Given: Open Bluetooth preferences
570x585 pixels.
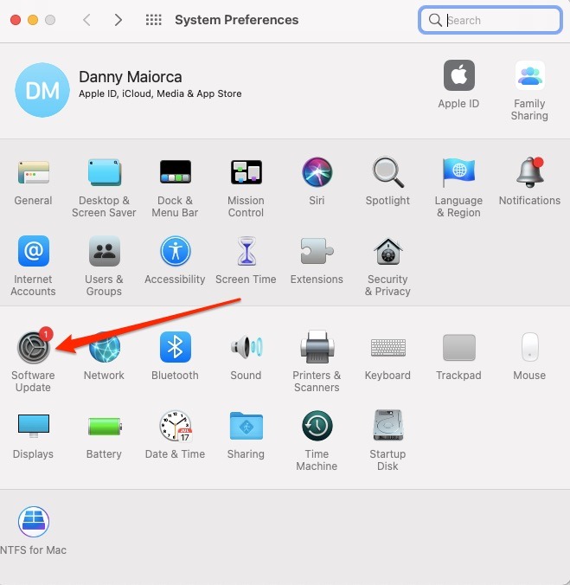Looking at the screenshot, I should [x=176, y=347].
